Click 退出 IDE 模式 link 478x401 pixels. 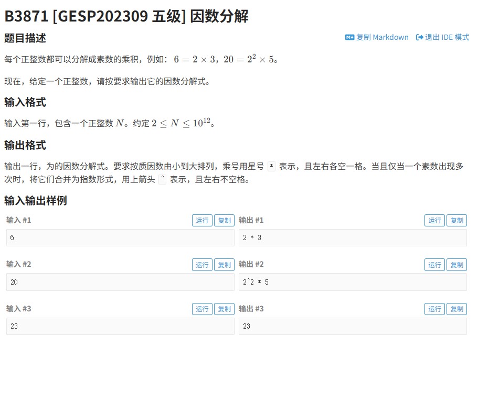pos(443,37)
